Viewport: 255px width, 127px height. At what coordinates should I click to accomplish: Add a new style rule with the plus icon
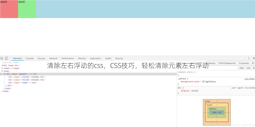(x=253, y=68)
